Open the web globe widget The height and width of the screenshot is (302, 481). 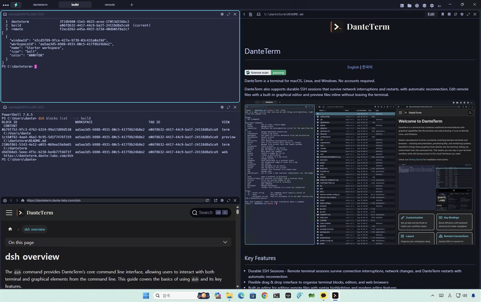(x=417, y=5)
